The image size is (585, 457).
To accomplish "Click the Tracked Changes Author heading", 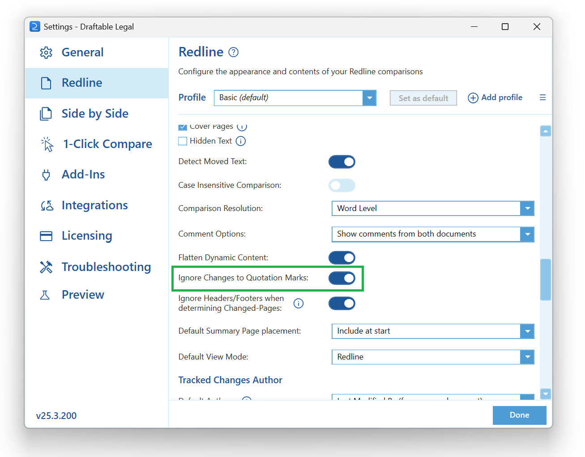I will (x=230, y=380).
